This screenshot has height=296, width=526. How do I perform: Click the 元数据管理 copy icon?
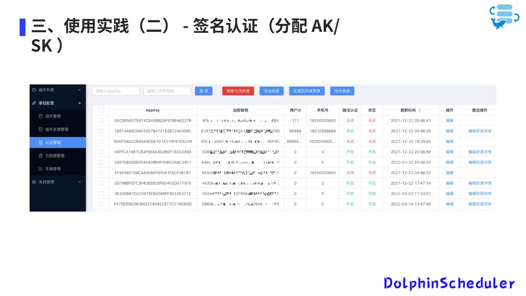(x=41, y=156)
